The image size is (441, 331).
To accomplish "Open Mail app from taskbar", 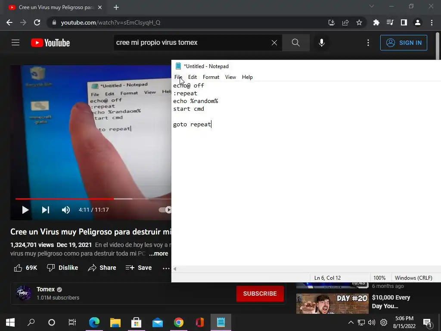I will [158, 322].
